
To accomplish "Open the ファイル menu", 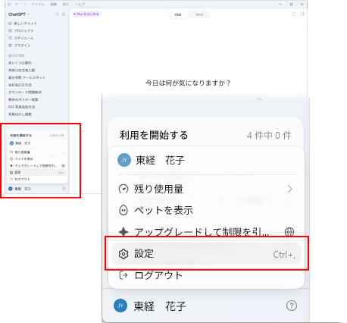I will click(38, 5).
